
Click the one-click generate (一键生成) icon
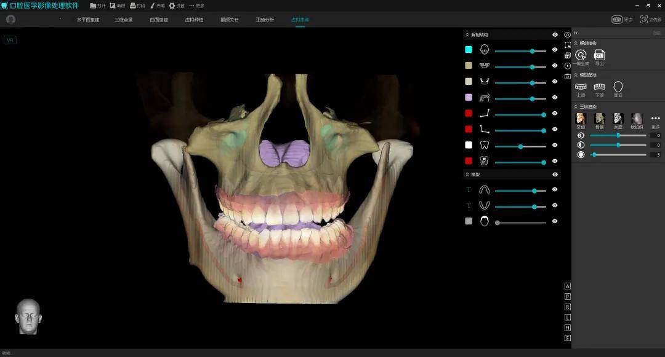[580, 55]
